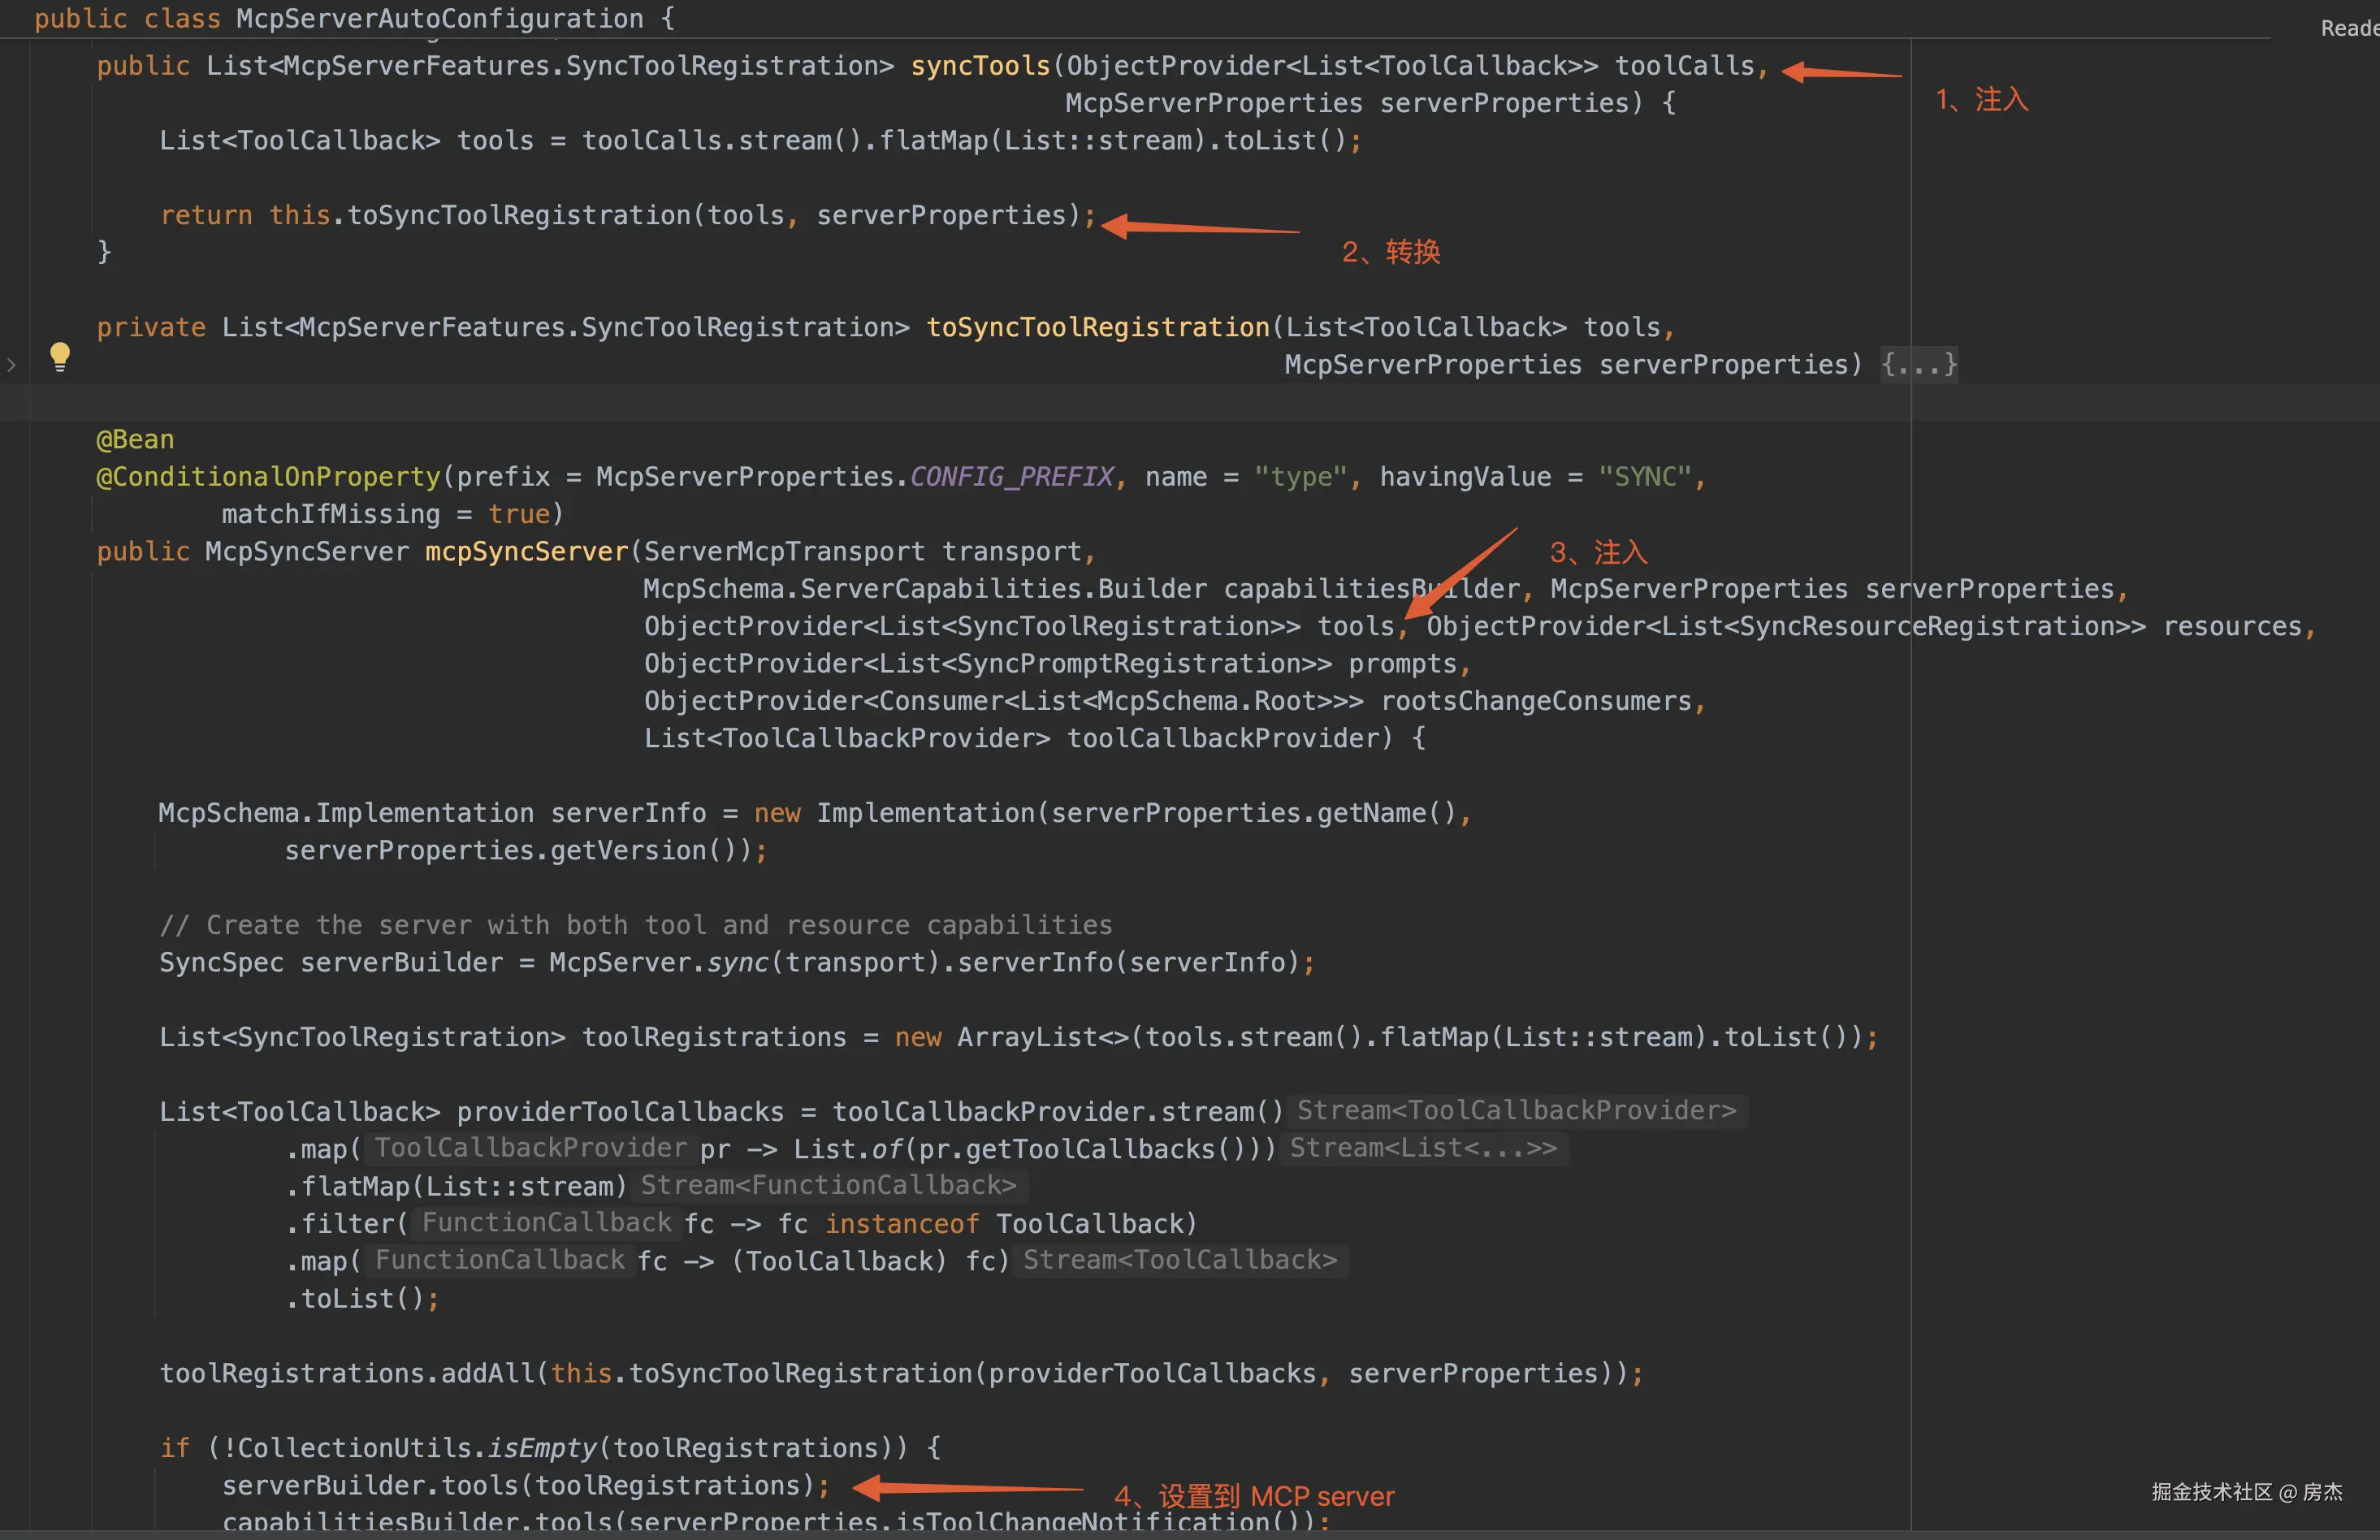Image resolution: width=2380 pixels, height=1540 pixels.
Task: Click the "SYNC" string literal
Action: (x=1644, y=477)
